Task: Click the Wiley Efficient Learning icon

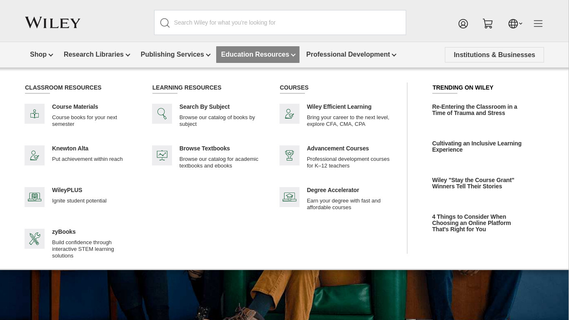Action: coord(289,114)
